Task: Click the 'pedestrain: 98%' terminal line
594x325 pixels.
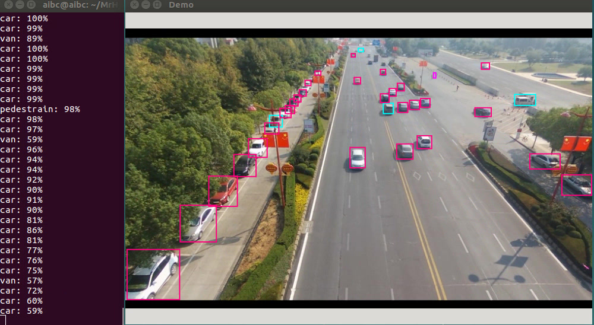Action: point(40,109)
